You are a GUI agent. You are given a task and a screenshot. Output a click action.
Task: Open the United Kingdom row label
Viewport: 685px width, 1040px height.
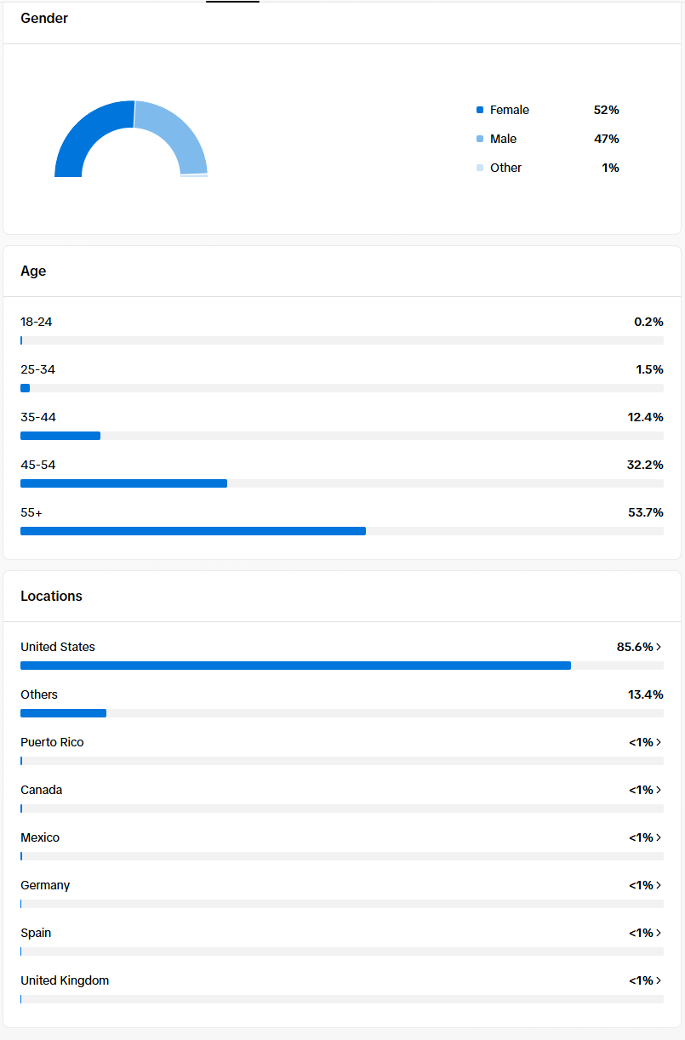click(x=65, y=980)
